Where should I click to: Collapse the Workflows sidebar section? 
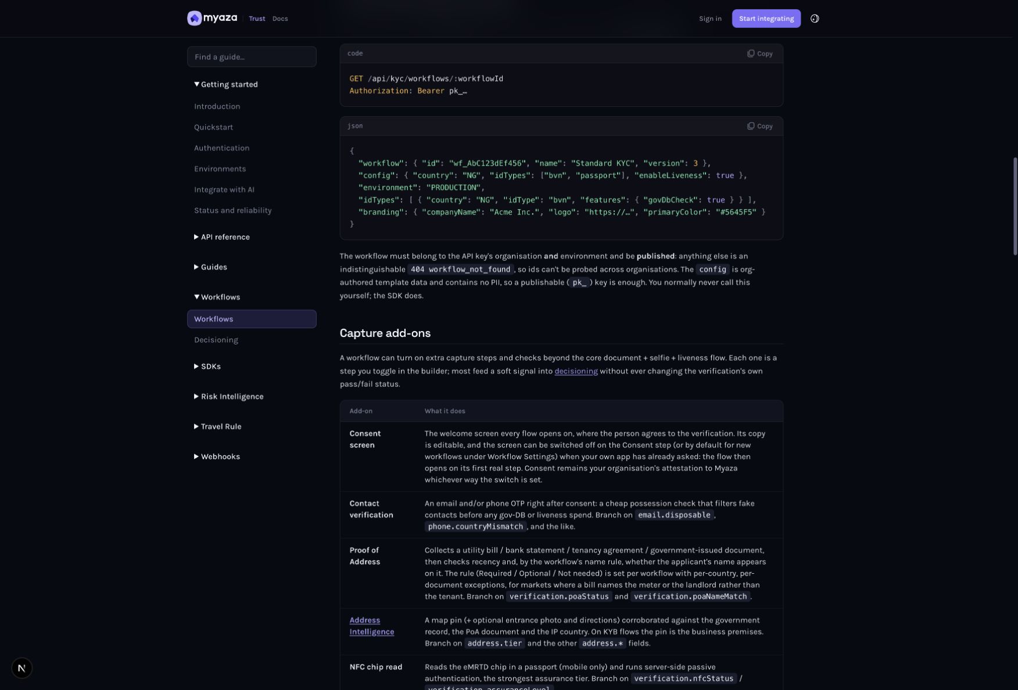[x=217, y=297]
